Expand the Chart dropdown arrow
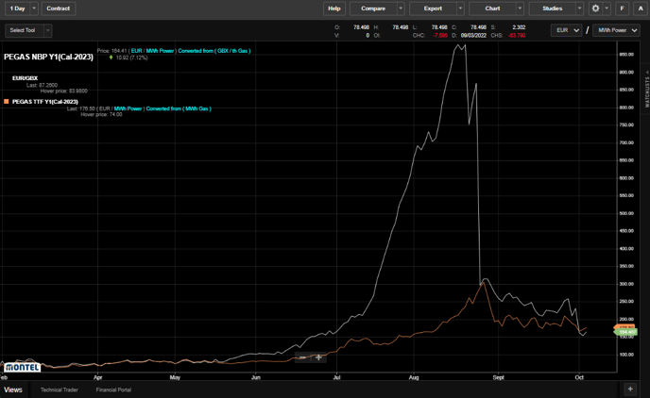This screenshot has height=398, width=650. pos(520,8)
